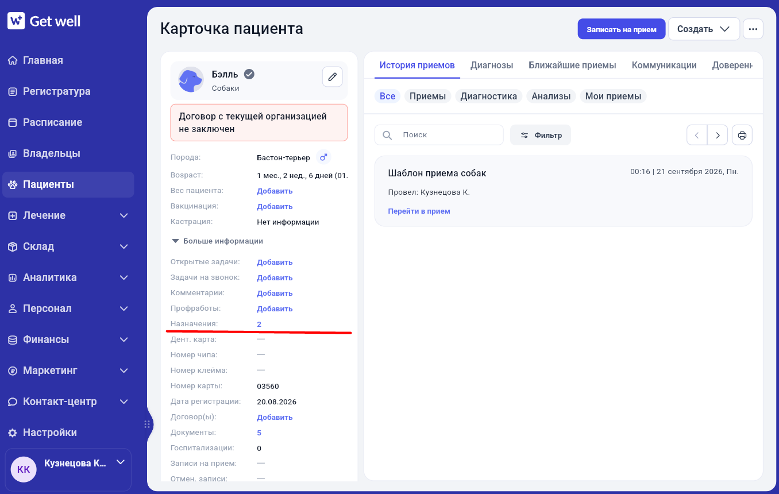This screenshot has width=779, height=494.
Task: Expand the Персонал menu chevron
Action: [x=124, y=308]
